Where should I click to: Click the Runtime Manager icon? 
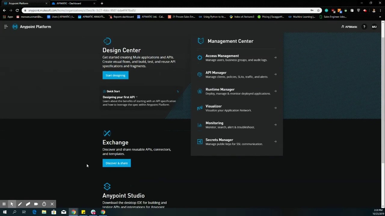coord(200,91)
